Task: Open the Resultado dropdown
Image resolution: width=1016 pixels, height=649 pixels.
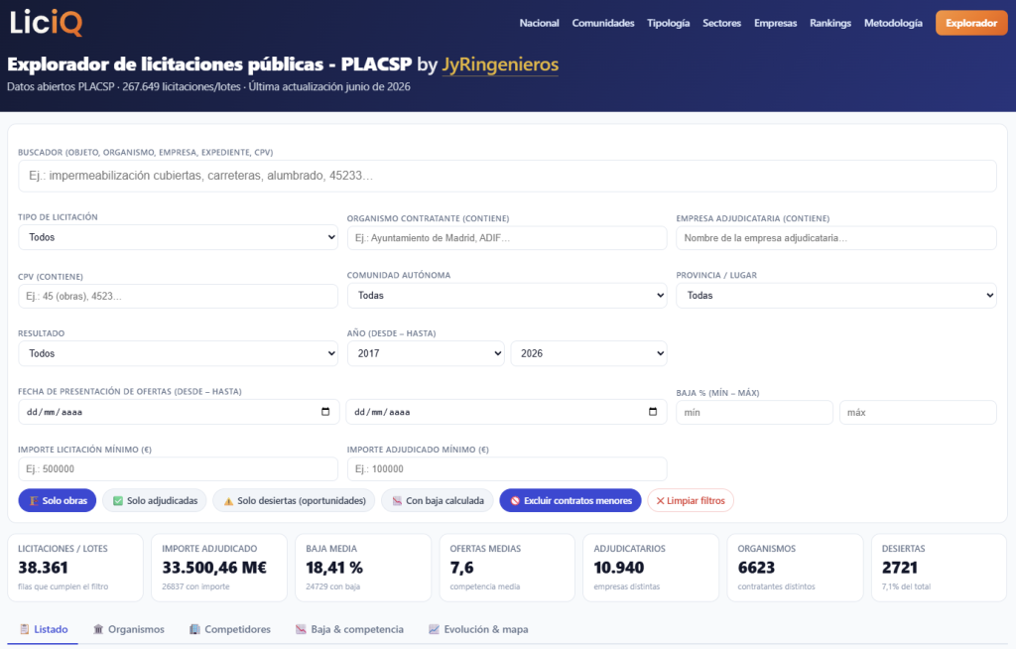Action: [x=179, y=353]
